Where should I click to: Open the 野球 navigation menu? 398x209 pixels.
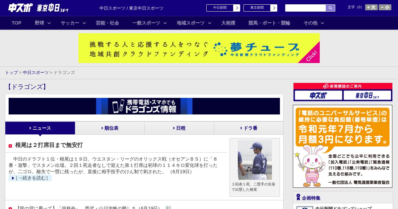pos(39,23)
